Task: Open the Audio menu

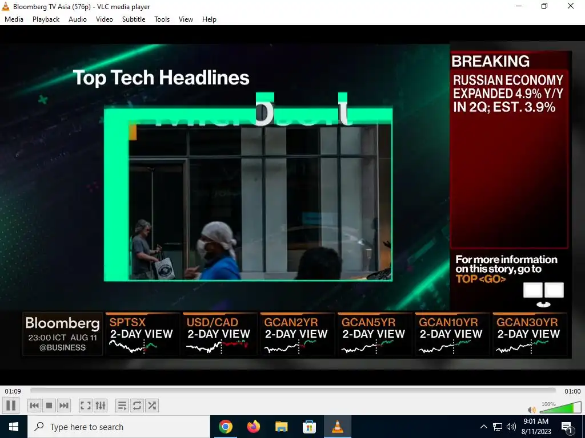Action: [x=78, y=19]
